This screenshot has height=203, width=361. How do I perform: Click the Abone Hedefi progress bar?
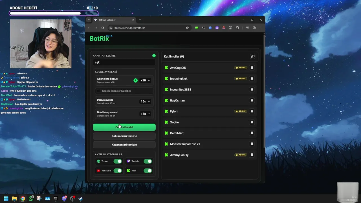tap(54, 13)
